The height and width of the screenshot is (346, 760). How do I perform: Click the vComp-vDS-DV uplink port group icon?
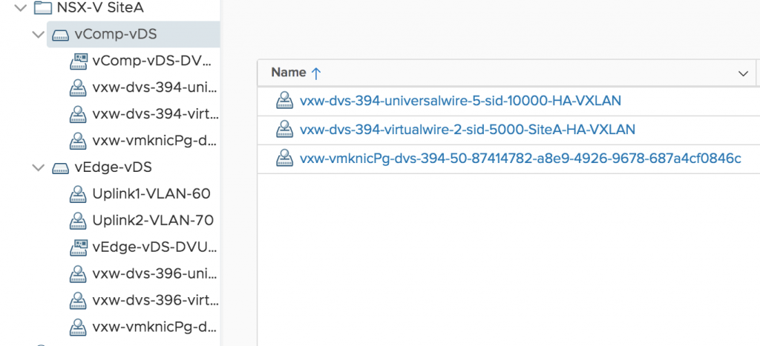click(79, 61)
